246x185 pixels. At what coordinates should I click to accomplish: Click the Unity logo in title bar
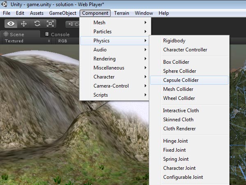click(x=4, y=4)
